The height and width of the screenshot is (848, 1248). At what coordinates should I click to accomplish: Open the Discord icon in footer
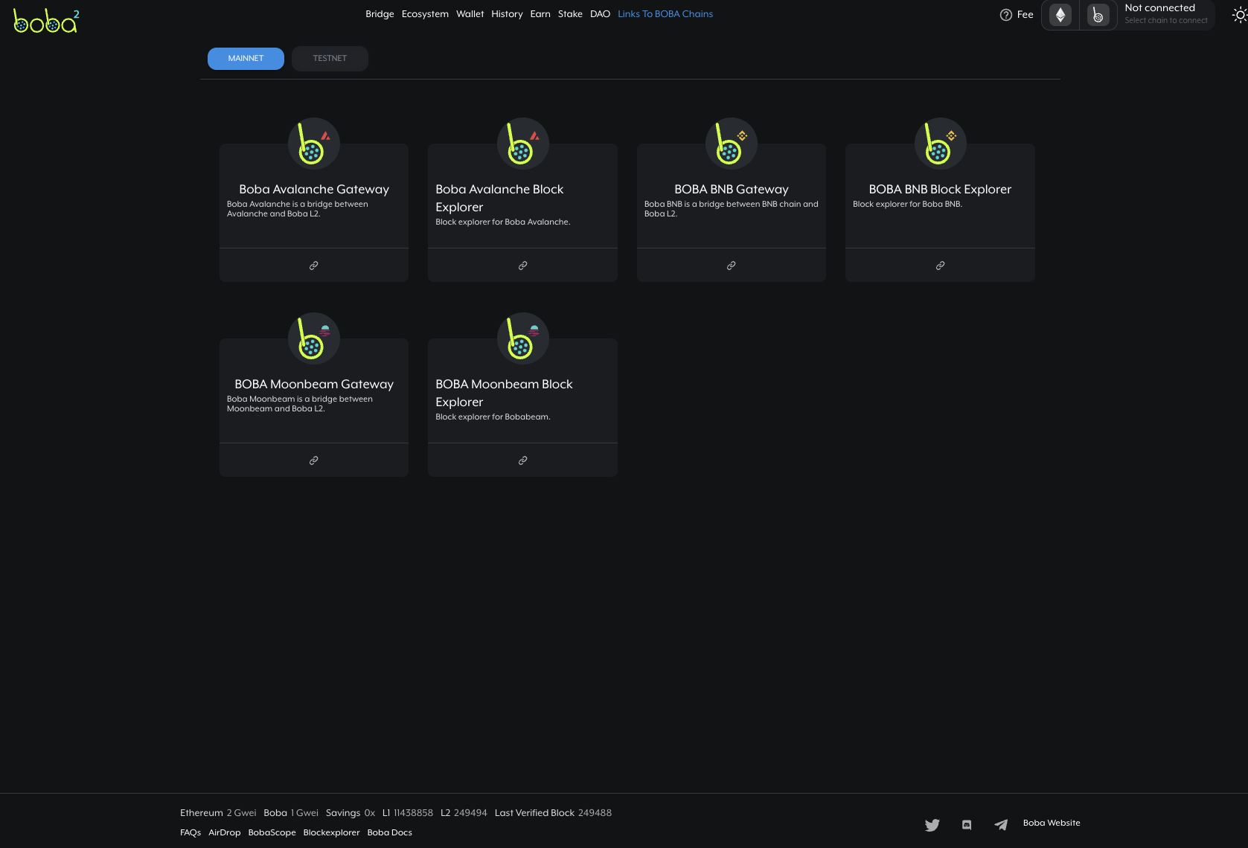(x=967, y=824)
